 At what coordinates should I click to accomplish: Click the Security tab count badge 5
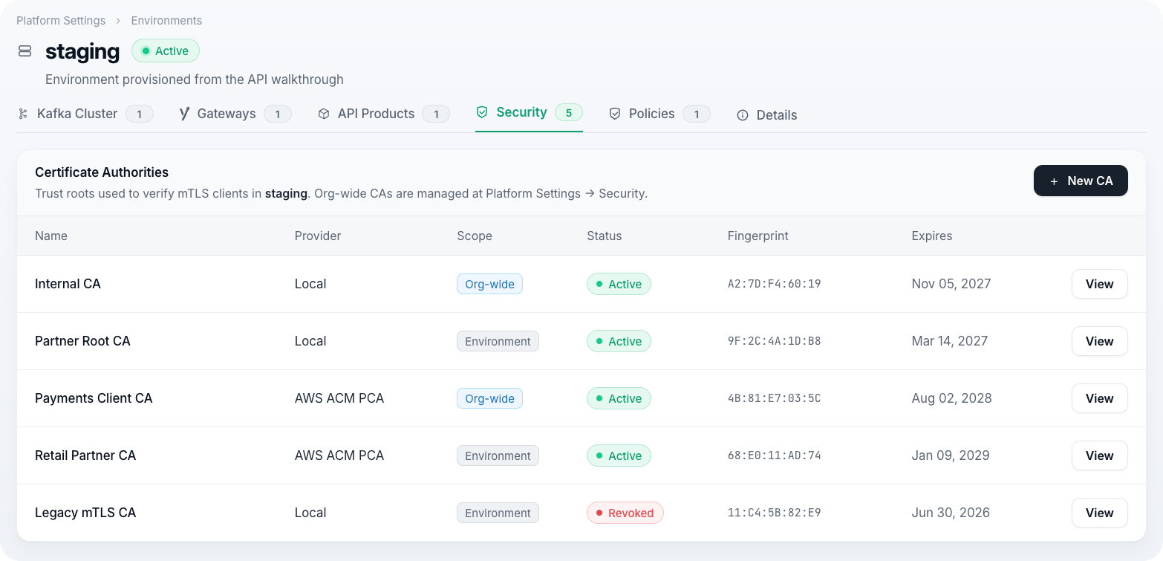click(569, 112)
